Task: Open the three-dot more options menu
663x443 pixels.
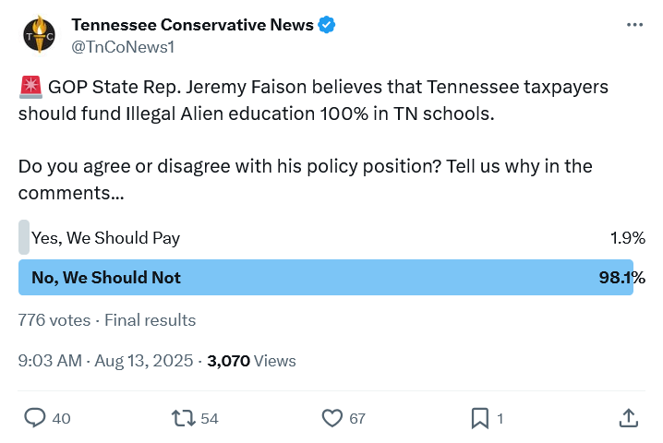Action: point(634,25)
